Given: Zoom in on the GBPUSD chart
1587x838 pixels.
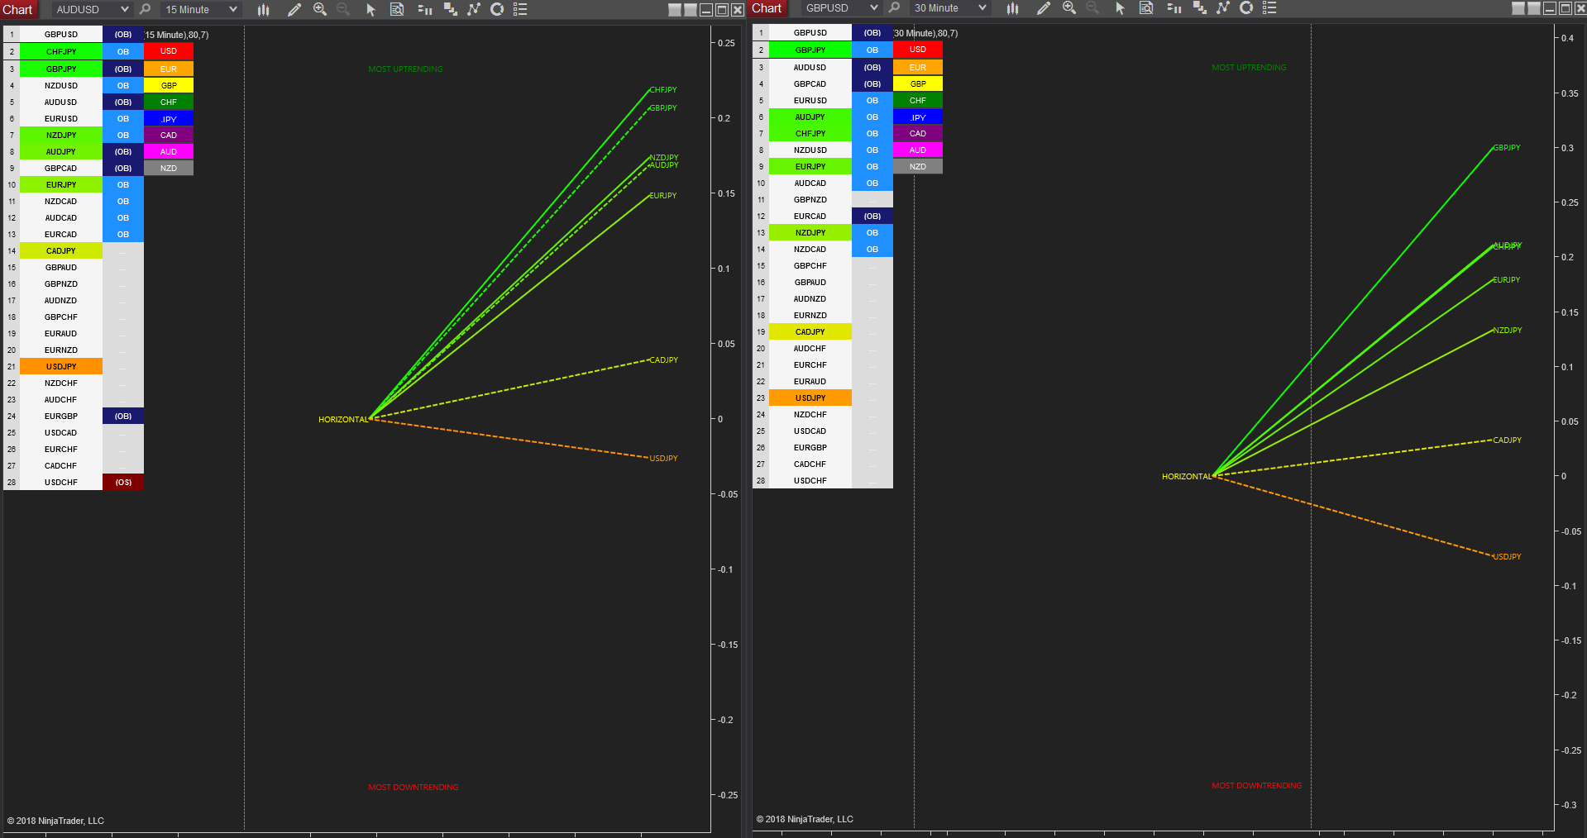Looking at the screenshot, I should point(1069,7).
